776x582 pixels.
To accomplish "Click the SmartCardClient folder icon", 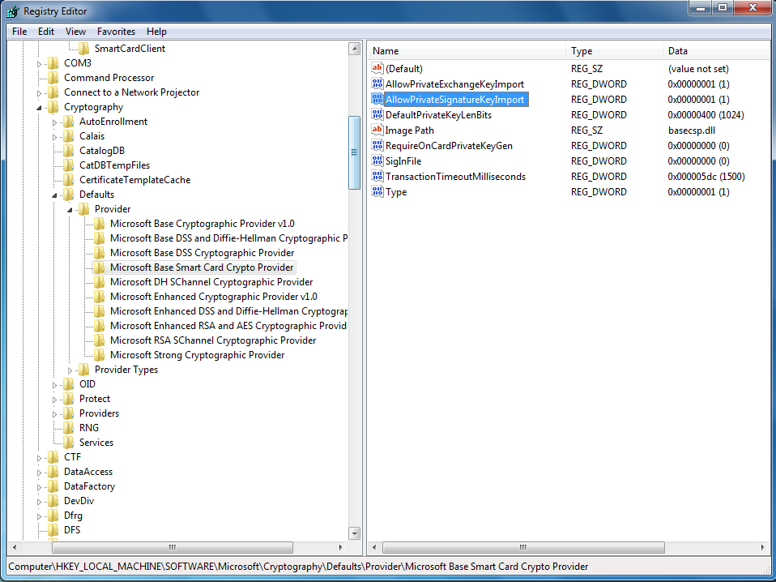I will pos(84,49).
